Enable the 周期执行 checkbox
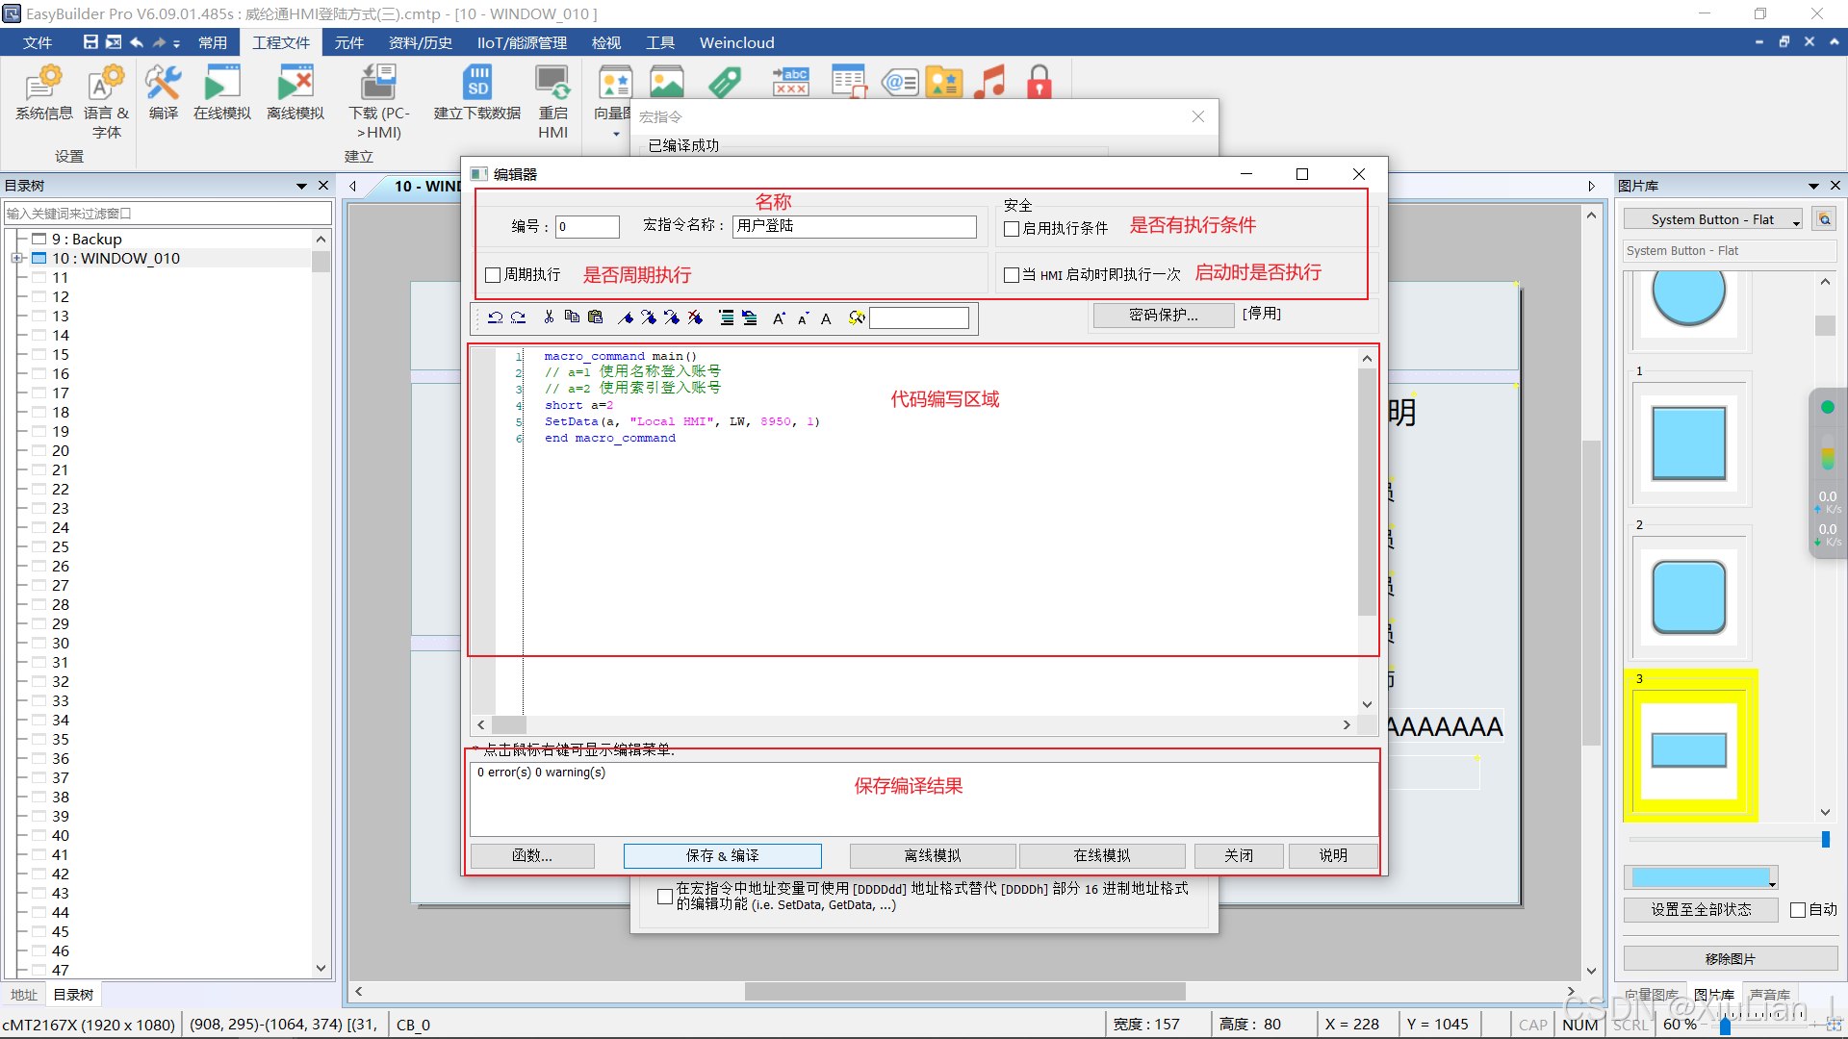This screenshot has height=1039, width=1848. (494, 275)
